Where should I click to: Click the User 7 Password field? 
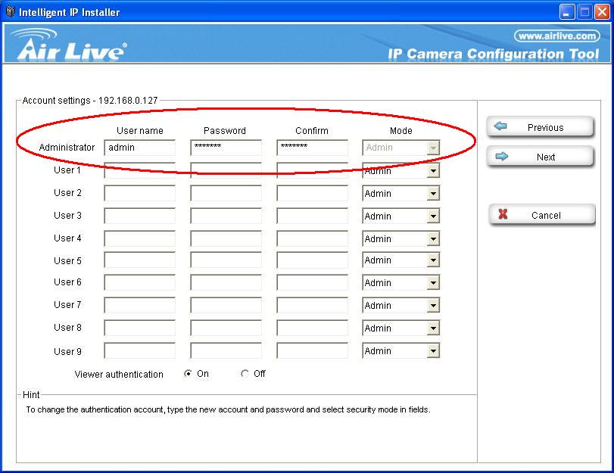click(x=226, y=306)
